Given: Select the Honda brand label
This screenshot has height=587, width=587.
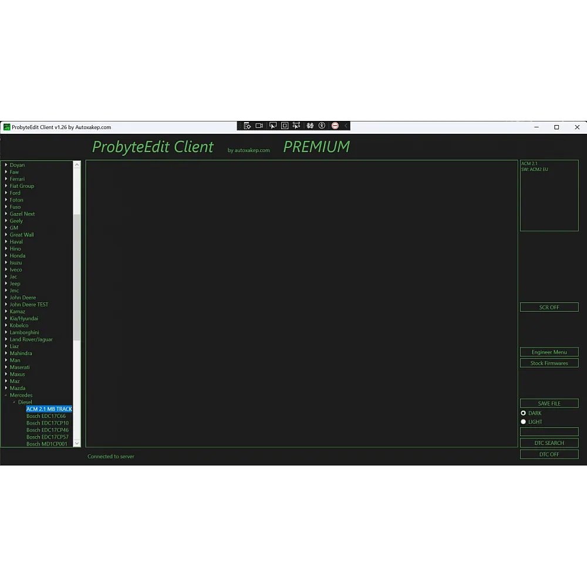Looking at the screenshot, I should [x=18, y=256].
